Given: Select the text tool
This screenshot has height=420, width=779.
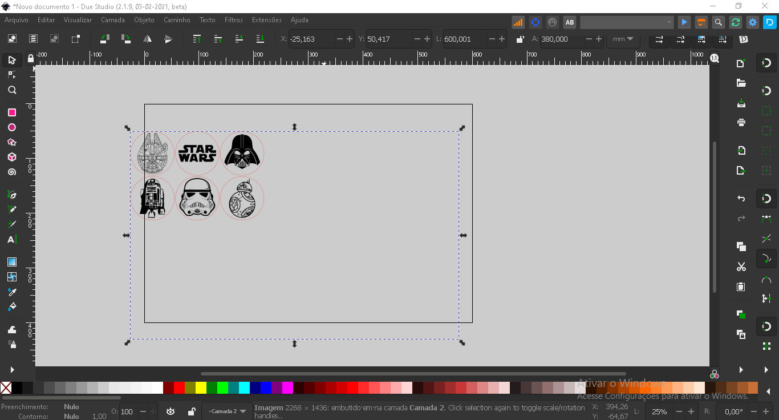Looking at the screenshot, I should click(x=12, y=240).
